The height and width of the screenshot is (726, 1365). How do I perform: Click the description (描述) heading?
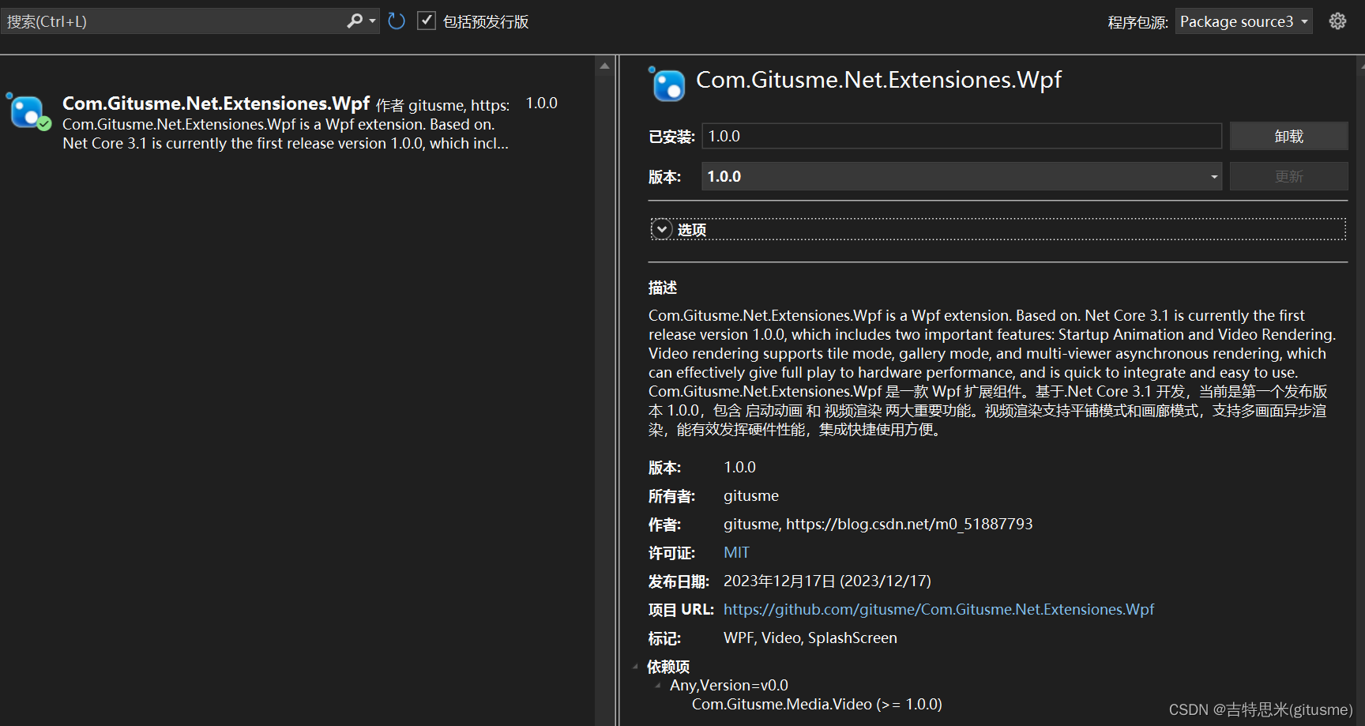pos(663,288)
